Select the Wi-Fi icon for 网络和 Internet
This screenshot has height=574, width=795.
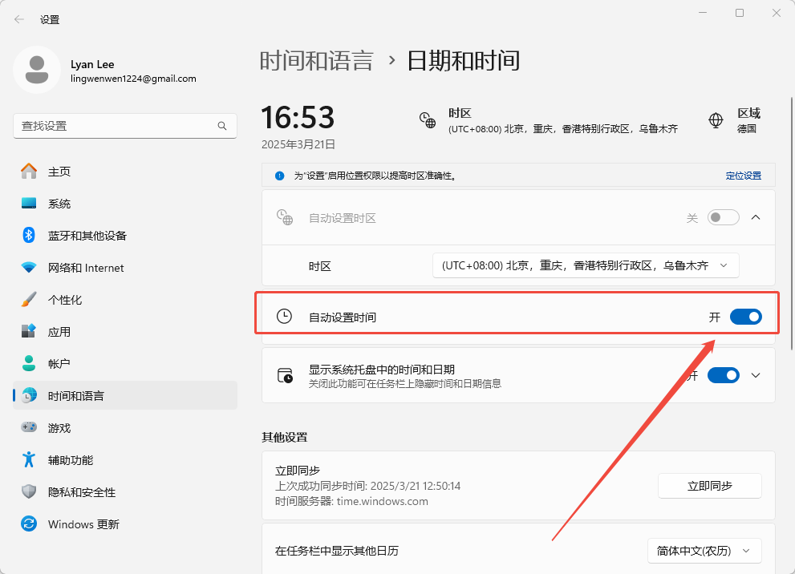tap(29, 267)
